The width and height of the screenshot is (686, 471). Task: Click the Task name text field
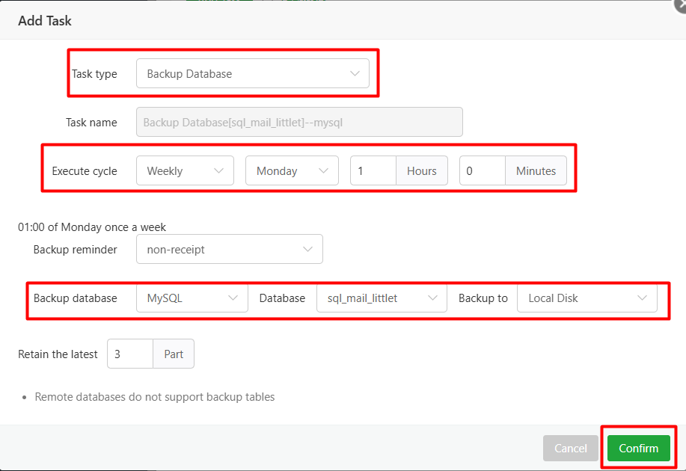click(299, 122)
